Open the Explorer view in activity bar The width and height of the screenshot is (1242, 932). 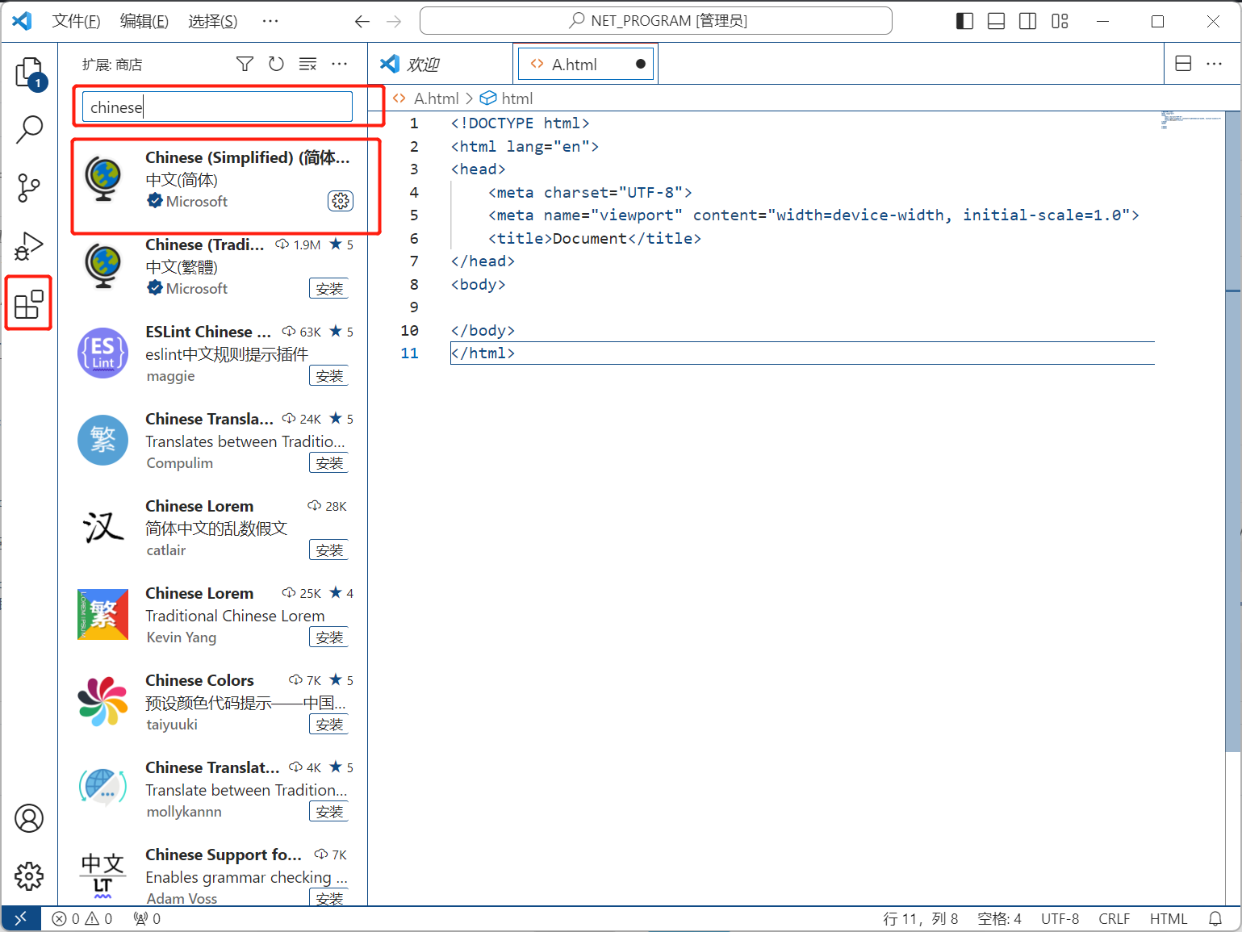pyautogui.click(x=29, y=73)
